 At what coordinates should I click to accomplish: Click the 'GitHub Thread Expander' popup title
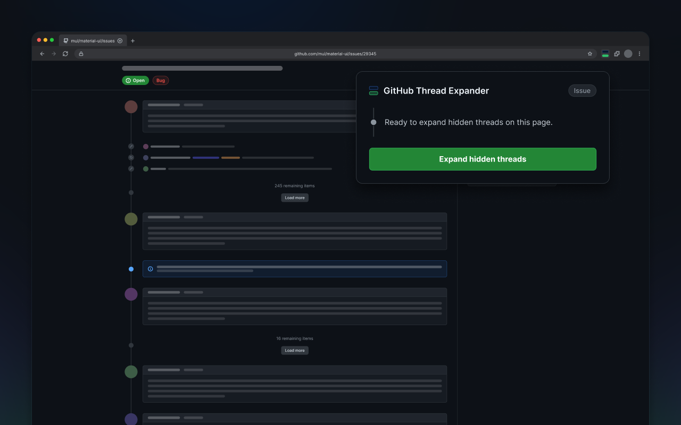[x=436, y=91]
